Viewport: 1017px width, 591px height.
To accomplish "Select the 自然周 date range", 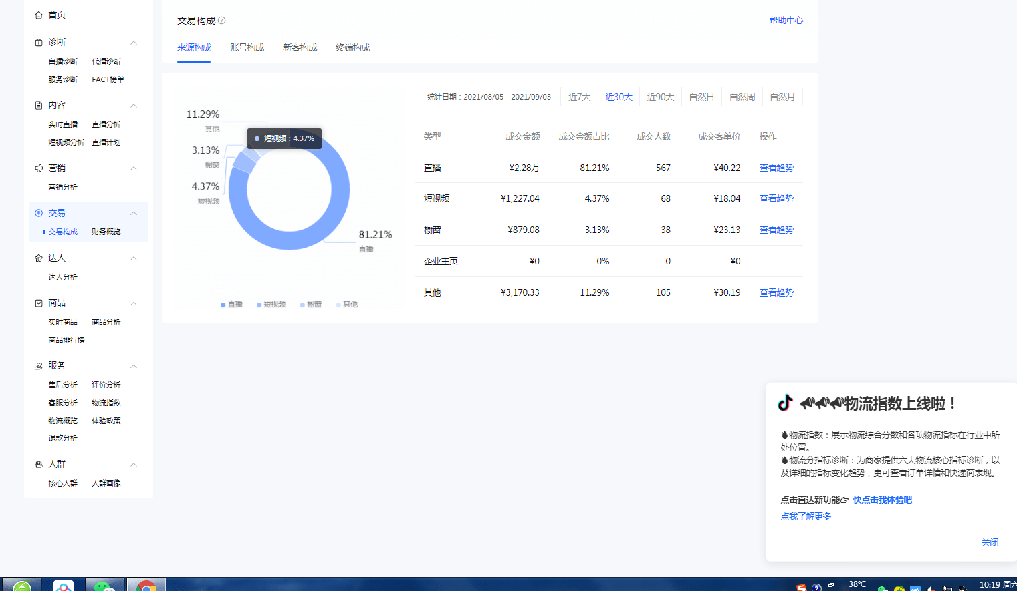I will pos(742,97).
